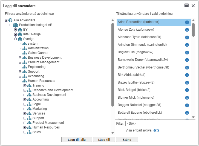
Task: Click the user list scroll-down arrow
Action: click(x=193, y=117)
